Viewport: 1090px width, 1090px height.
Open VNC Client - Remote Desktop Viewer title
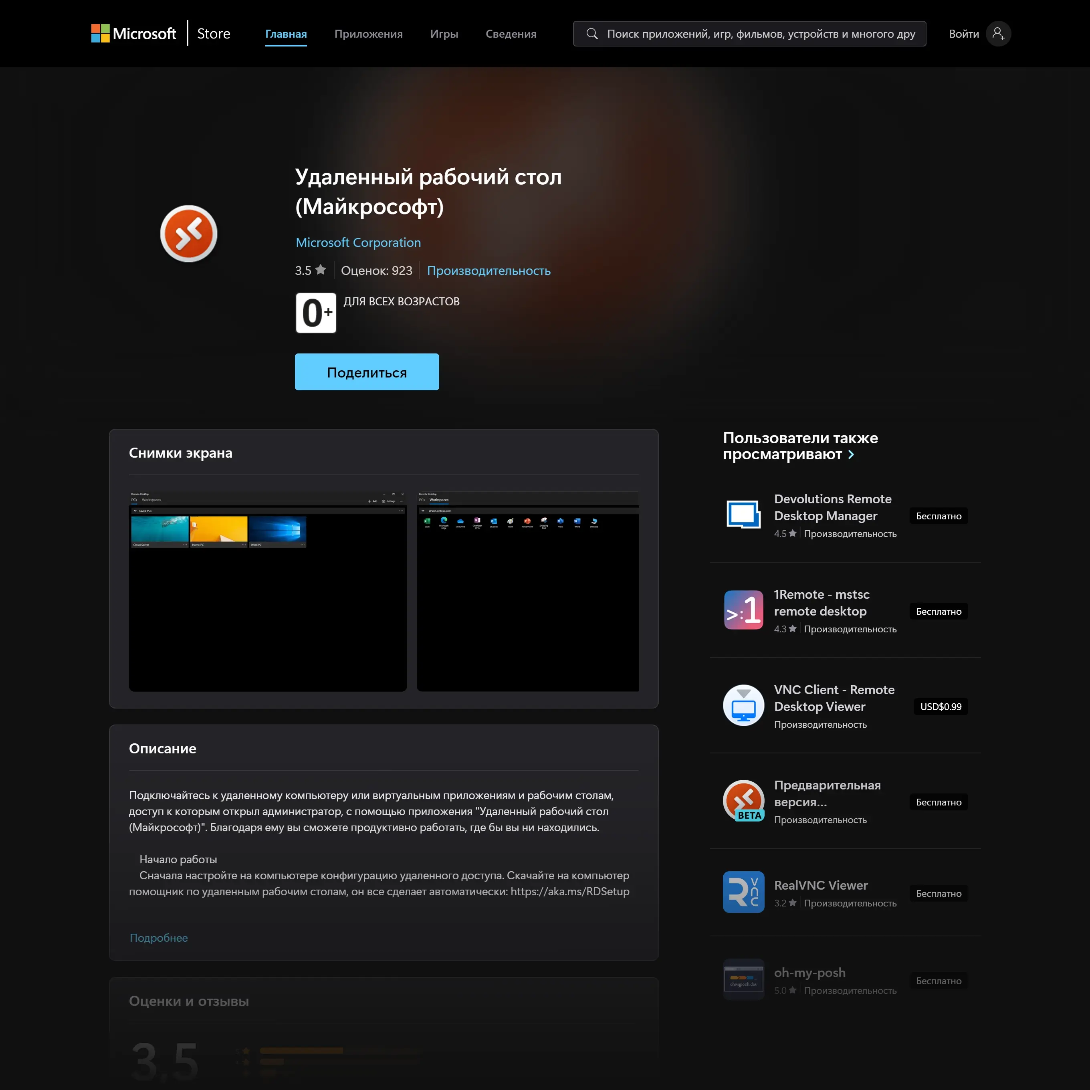point(834,698)
